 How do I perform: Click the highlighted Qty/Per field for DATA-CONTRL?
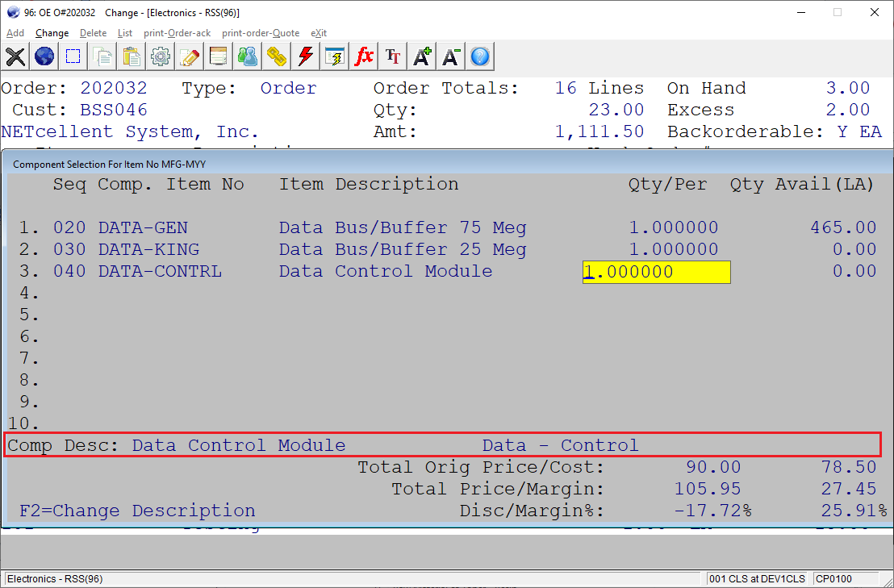(656, 272)
